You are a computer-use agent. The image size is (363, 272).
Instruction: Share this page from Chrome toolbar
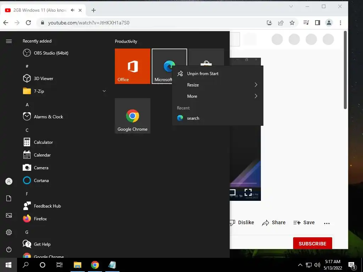[281, 23]
